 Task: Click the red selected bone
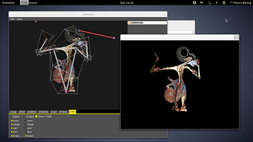point(97,34)
